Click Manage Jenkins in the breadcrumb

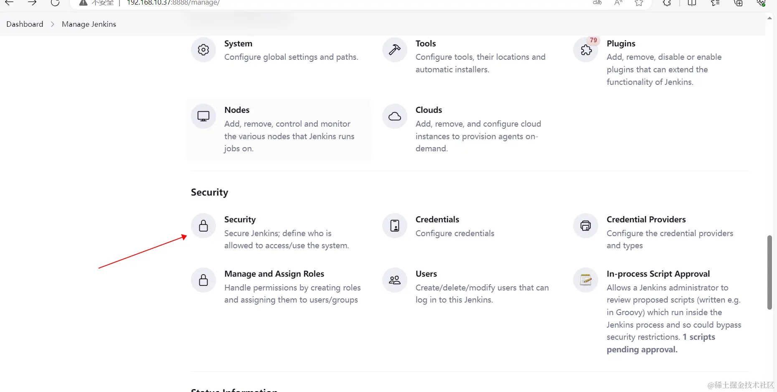(89, 24)
